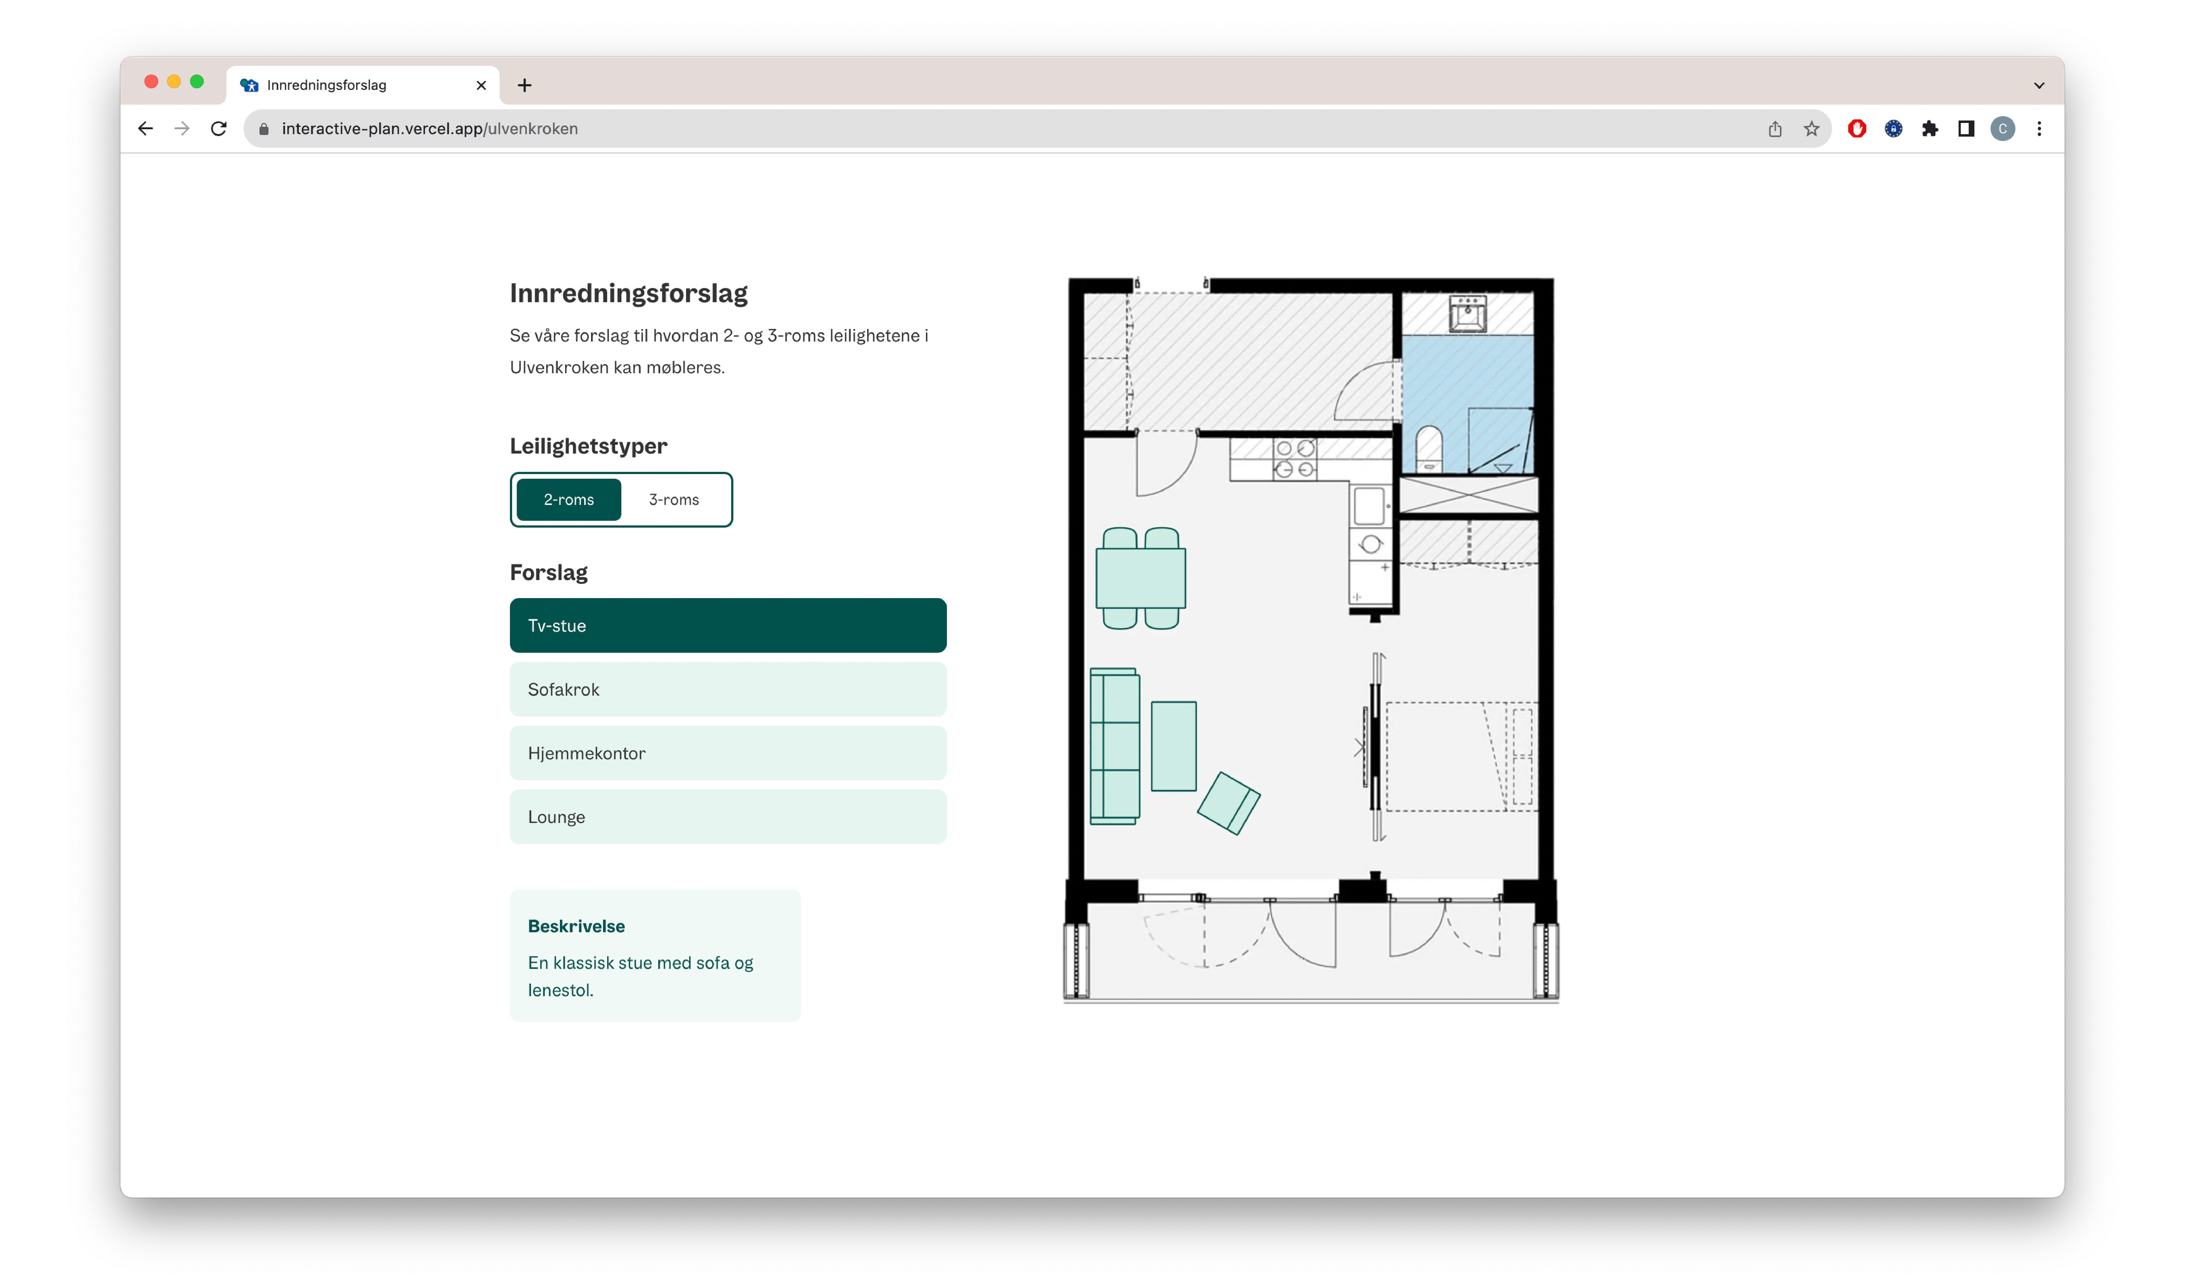Image resolution: width=2185 pixels, height=1282 pixels.
Task: Click the sofa in the floor plan
Action: click(1115, 746)
